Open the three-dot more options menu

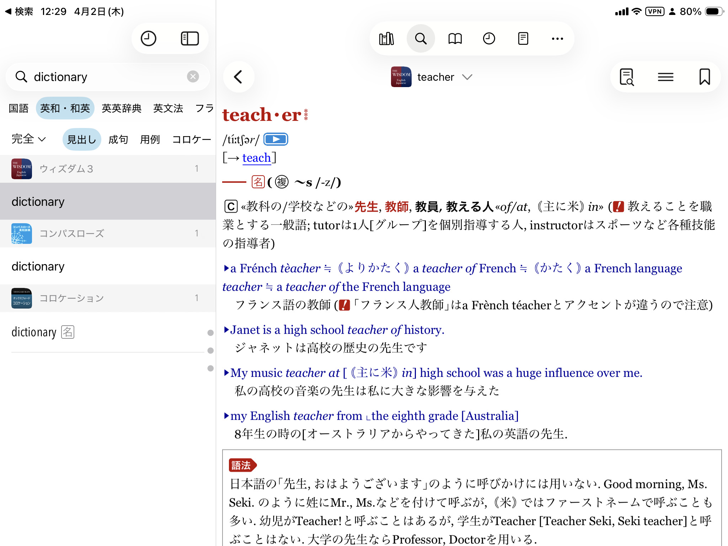click(557, 38)
